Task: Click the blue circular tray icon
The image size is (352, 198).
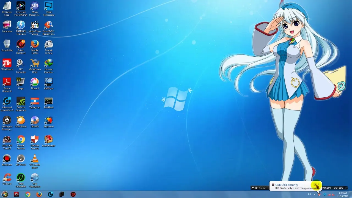Action: click(x=325, y=194)
